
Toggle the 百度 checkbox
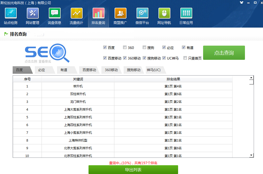click(105, 47)
